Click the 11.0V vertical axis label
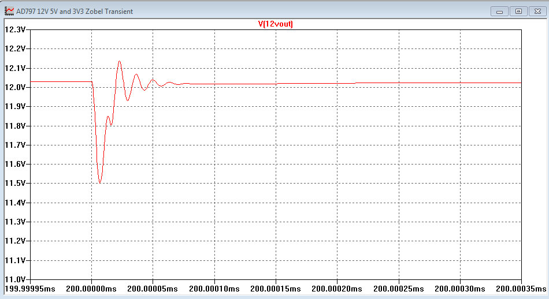Screen dimensions: 549x299 15,279
